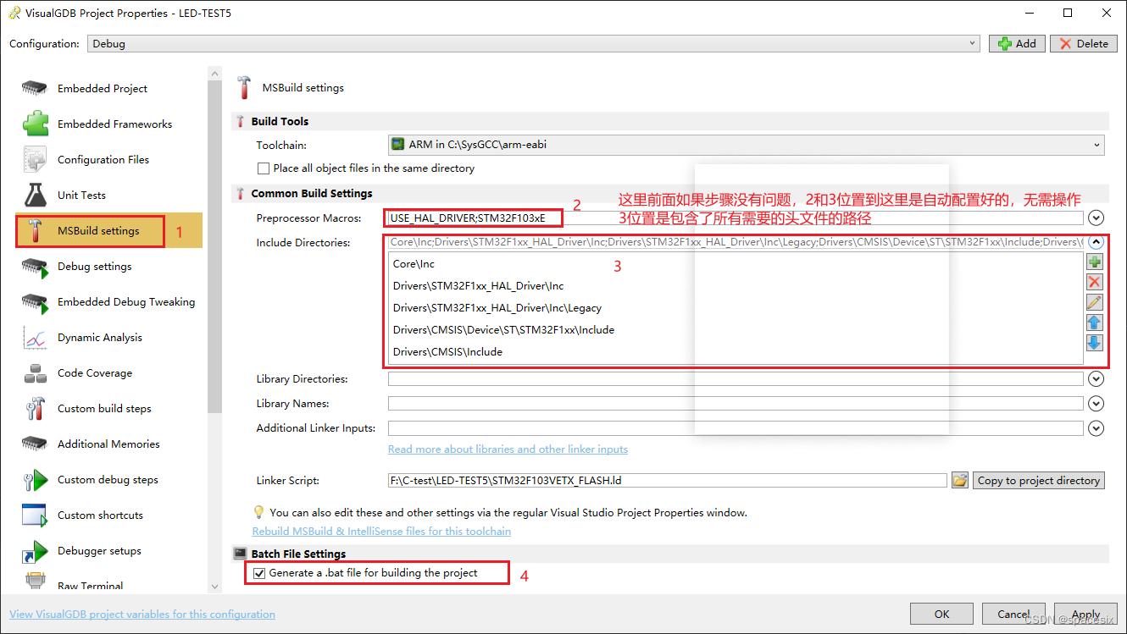Uncheck Generate a .bat file for building

[259, 573]
